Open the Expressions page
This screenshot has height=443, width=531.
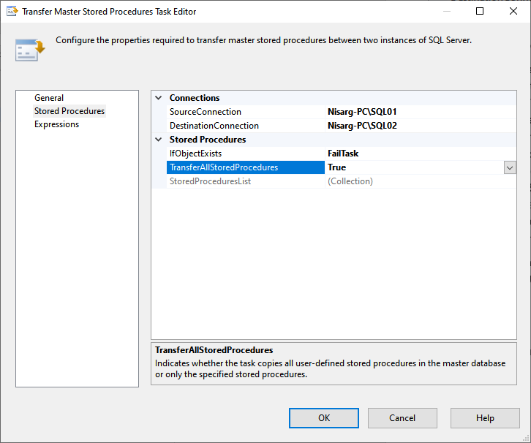56,124
